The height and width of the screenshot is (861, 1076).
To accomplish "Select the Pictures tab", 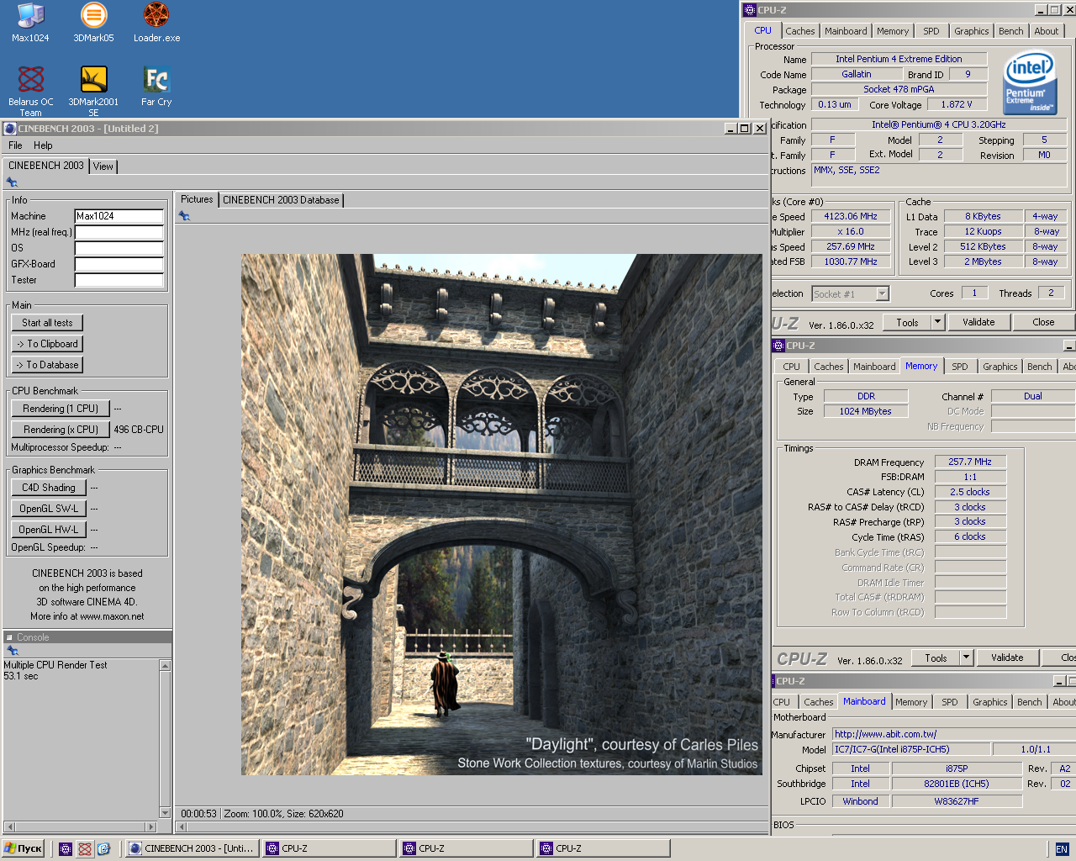I will pyautogui.click(x=197, y=199).
